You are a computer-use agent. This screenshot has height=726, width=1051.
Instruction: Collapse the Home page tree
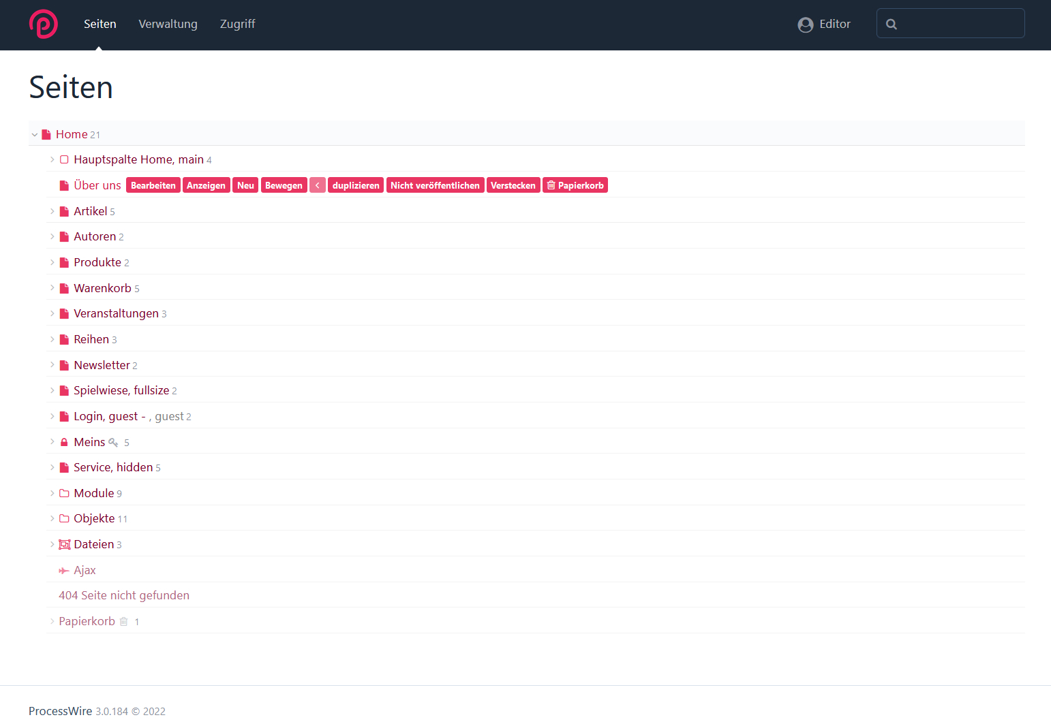tap(35, 135)
